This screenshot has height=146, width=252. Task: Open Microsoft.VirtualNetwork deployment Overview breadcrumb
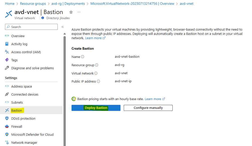pyautogui.click(x=132, y=4)
